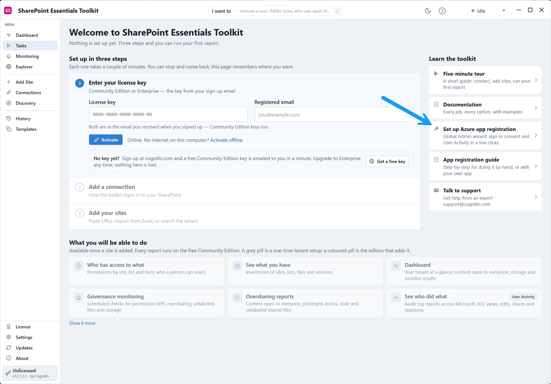Click the Connections link icon in sidebar
This screenshot has width=551, height=384.
click(9, 92)
